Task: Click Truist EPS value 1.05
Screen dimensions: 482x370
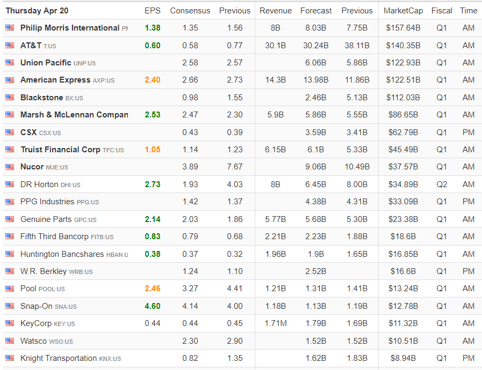Action: point(153,150)
